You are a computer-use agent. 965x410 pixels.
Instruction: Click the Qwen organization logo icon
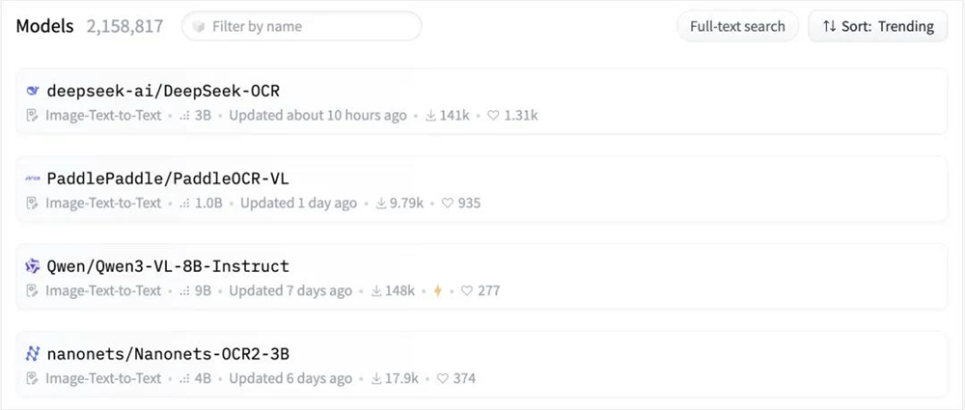coord(33,266)
